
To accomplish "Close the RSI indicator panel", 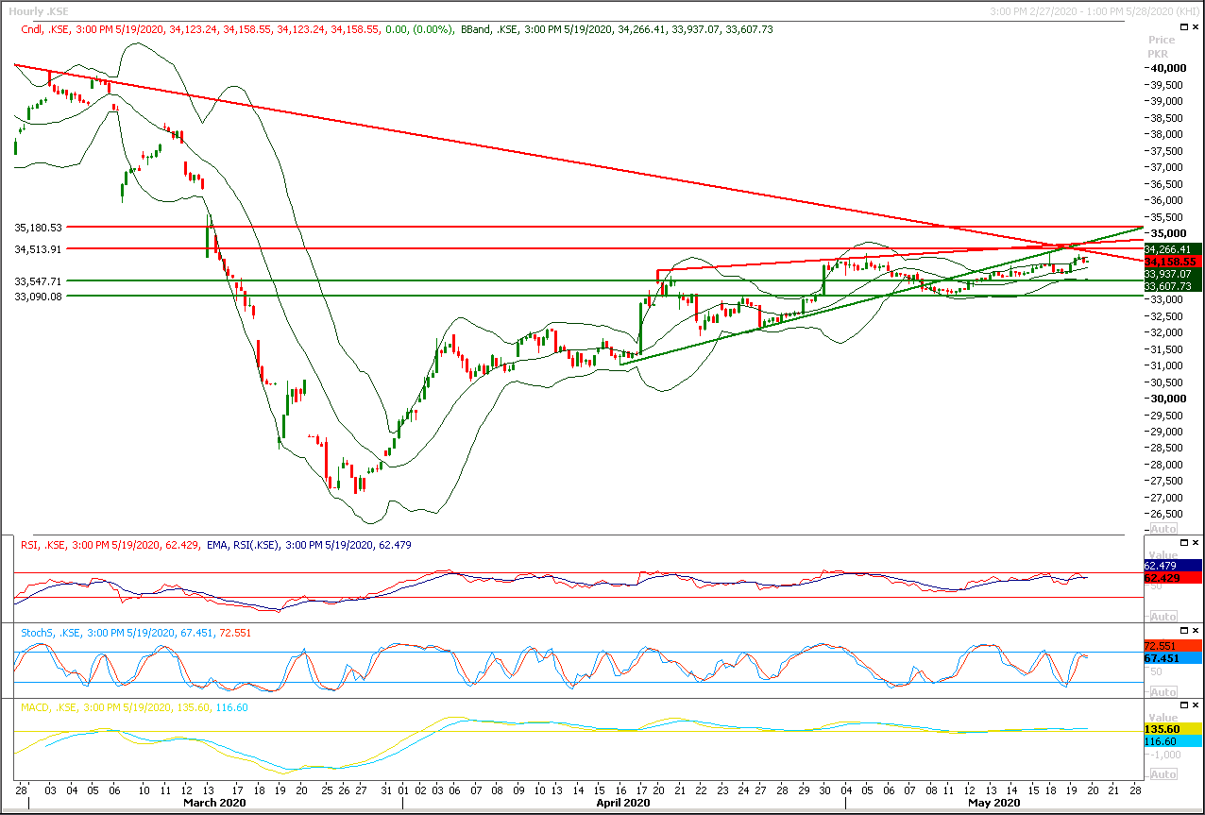I will pos(1197,542).
